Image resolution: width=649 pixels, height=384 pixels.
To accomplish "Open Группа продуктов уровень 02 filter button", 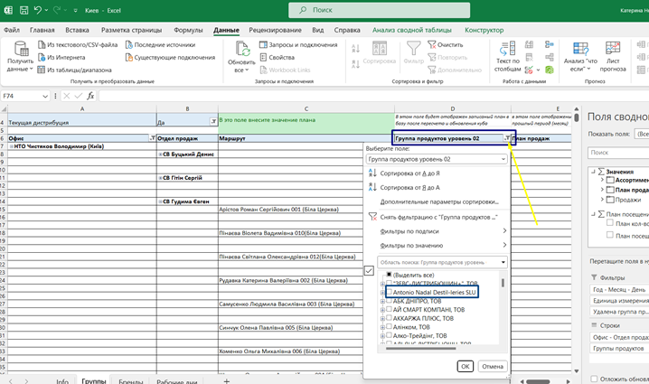I will pos(507,138).
